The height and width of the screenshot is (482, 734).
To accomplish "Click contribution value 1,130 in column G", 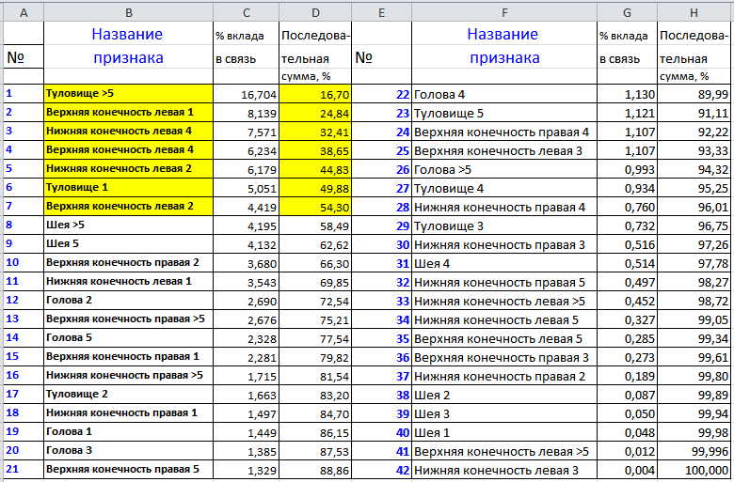I will coord(628,95).
